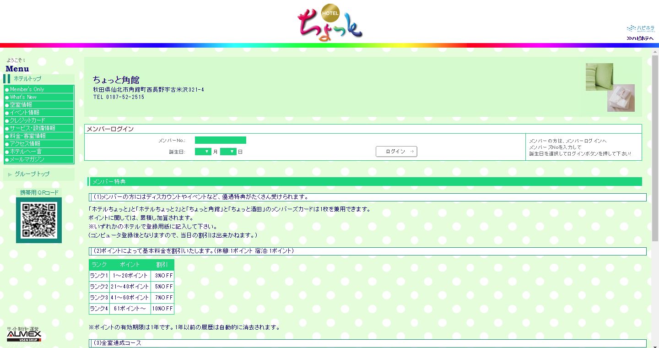Click the メンバーNo. input field
This screenshot has width=659, height=348.
pyautogui.click(x=220, y=140)
